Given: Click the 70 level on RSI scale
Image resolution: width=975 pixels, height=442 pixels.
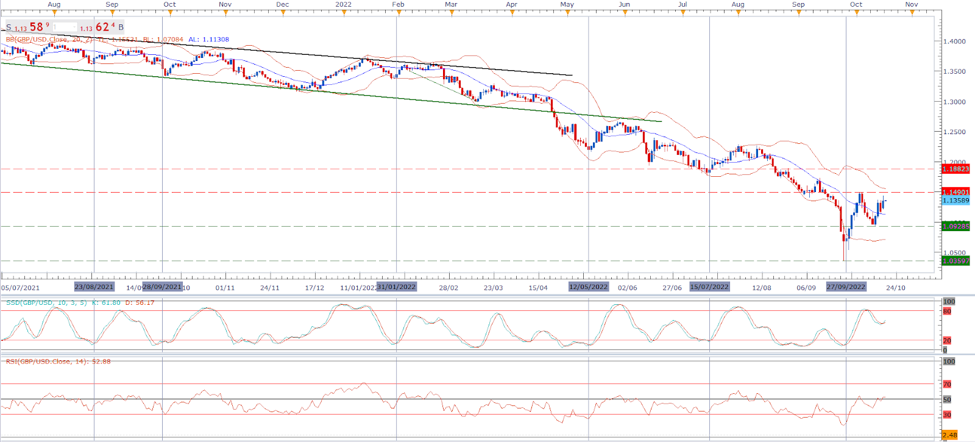Looking at the screenshot, I should click(947, 384).
